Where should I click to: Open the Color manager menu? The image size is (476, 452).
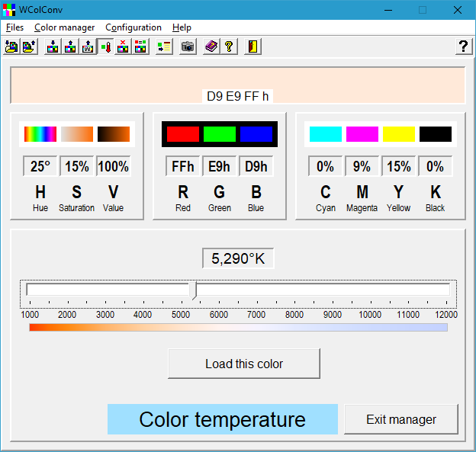point(65,27)
